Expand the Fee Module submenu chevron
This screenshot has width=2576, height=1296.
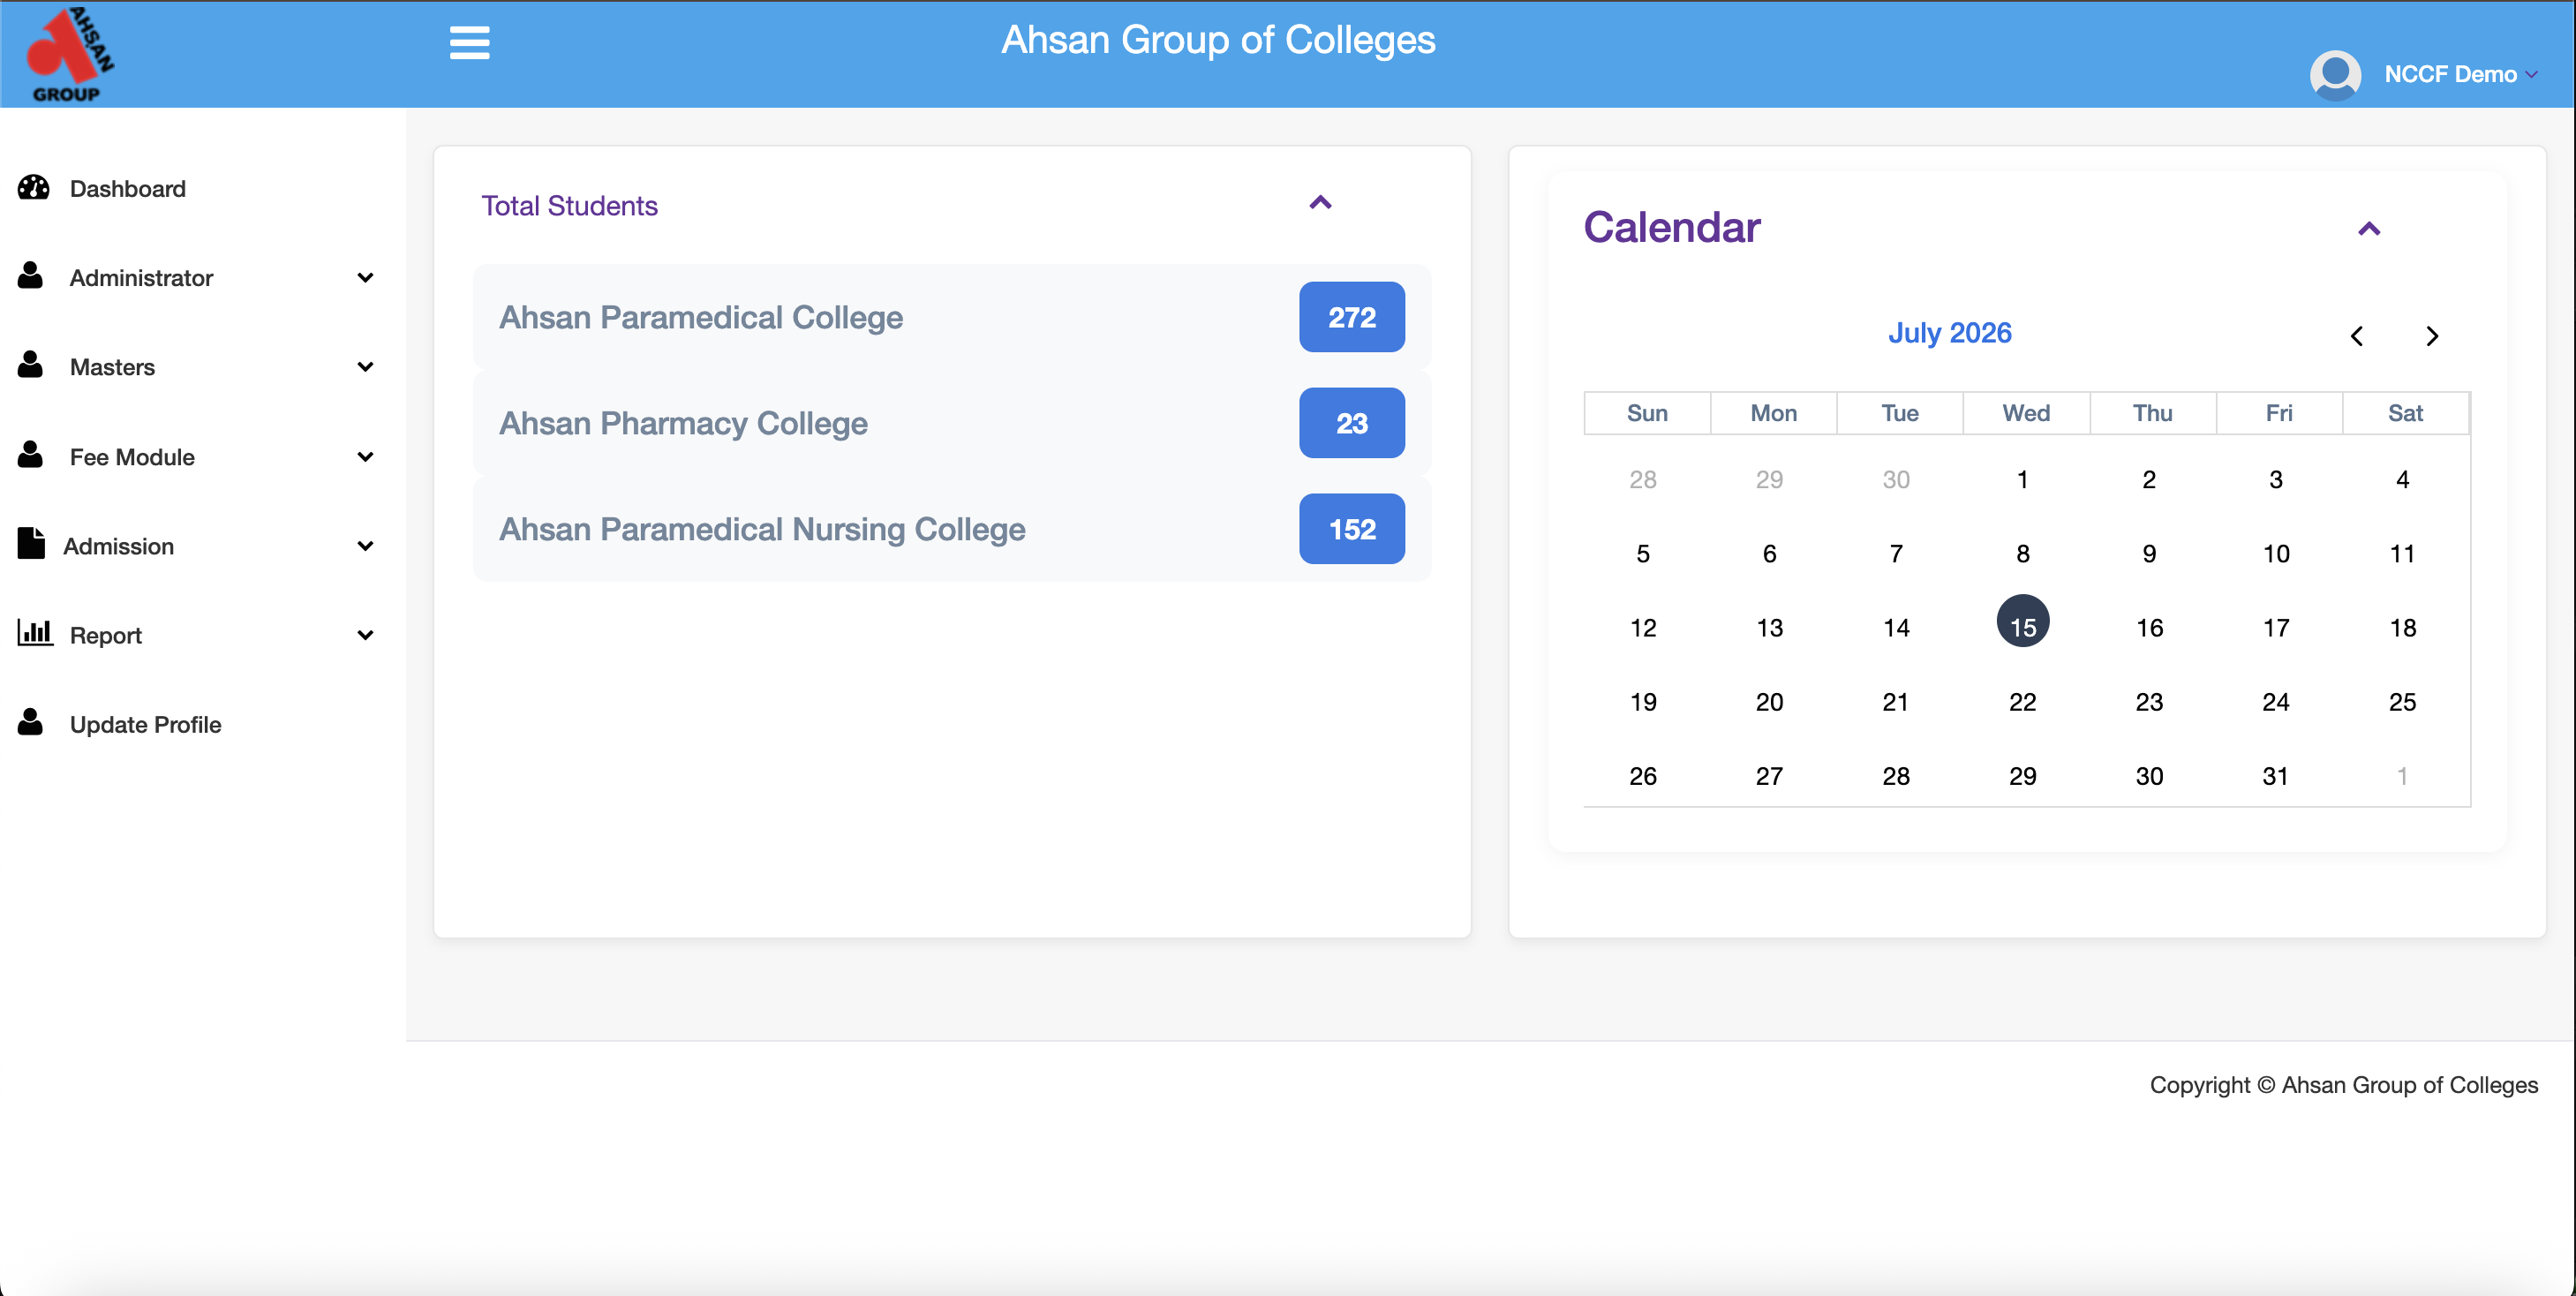(365, 457)
